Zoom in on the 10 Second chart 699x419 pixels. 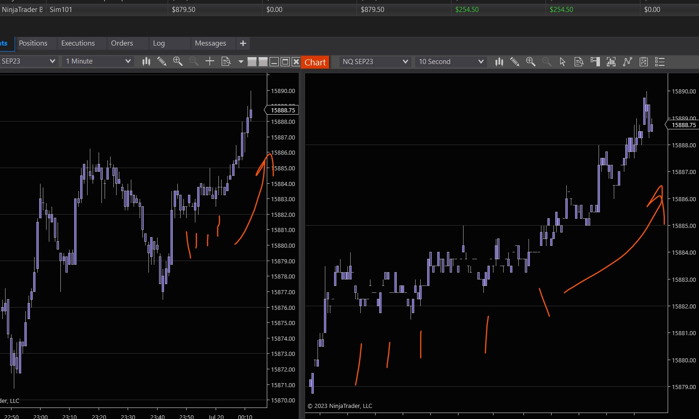click(530, 62)
